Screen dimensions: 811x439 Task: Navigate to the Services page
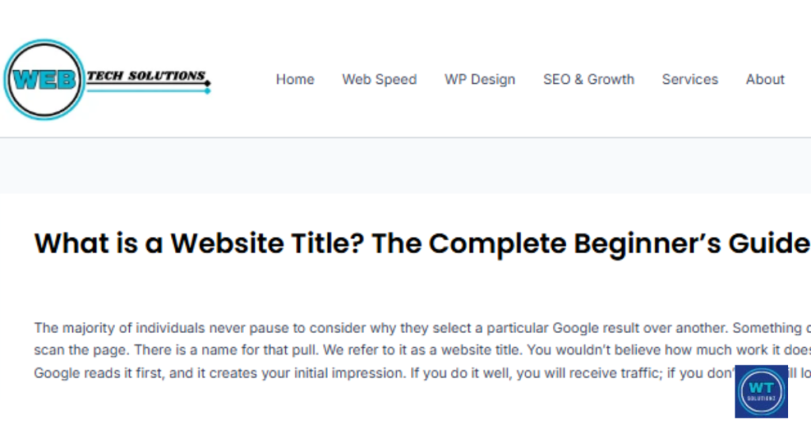coord(690,79)
